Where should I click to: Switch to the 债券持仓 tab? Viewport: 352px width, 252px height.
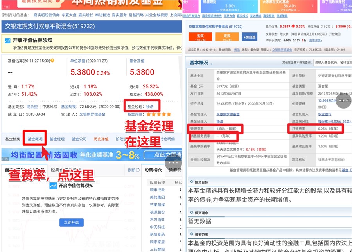[x=175, y=170]
